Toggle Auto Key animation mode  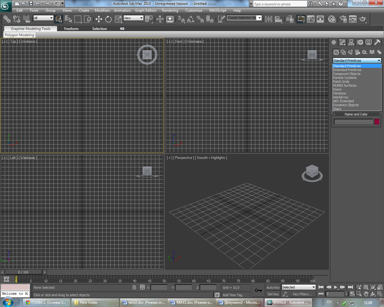coord(273,288)
